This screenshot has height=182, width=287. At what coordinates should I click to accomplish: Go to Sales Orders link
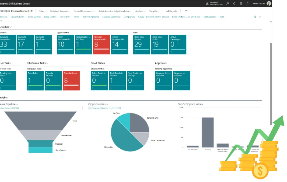[x=50, y=17]
